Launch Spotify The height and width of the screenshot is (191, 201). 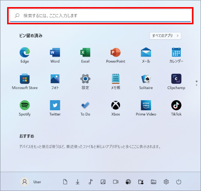tap(25, 108)
